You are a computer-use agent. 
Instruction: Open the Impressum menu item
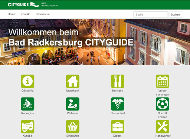click(43, 14)
